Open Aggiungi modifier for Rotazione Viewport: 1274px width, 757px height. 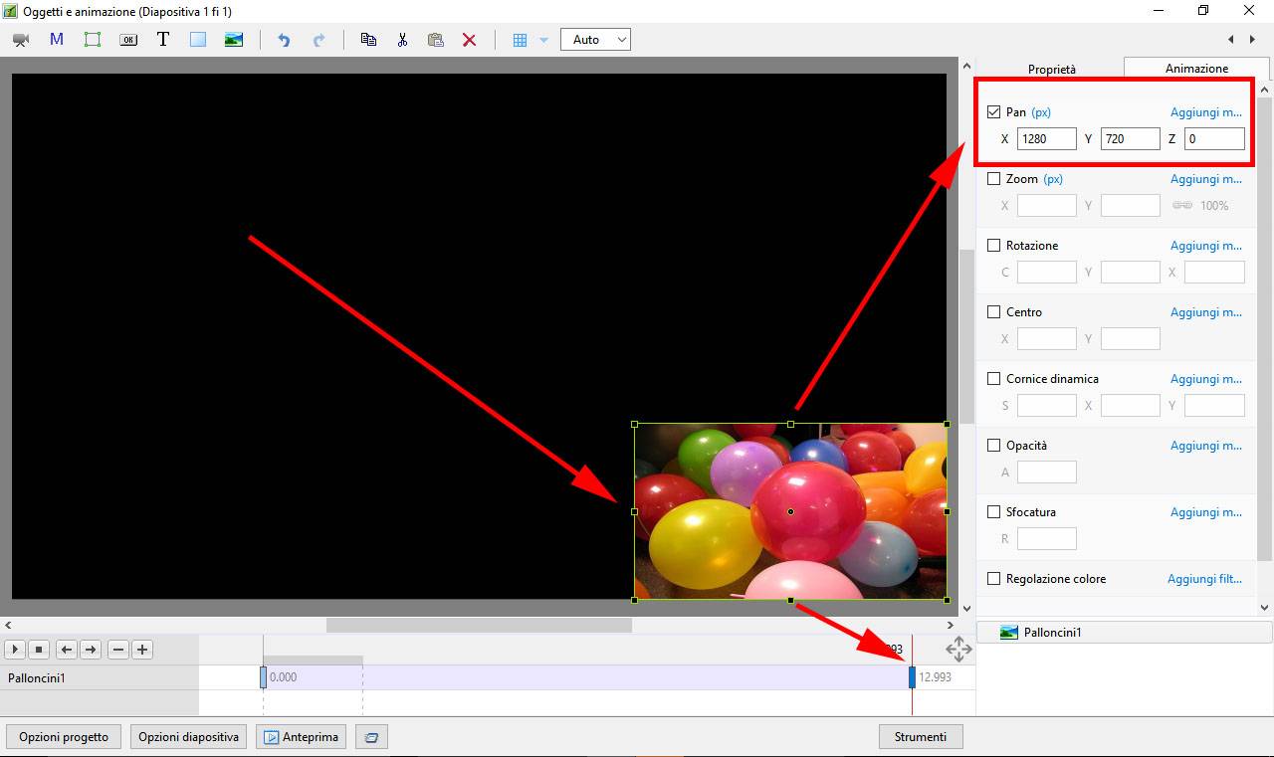[1205, 246]
